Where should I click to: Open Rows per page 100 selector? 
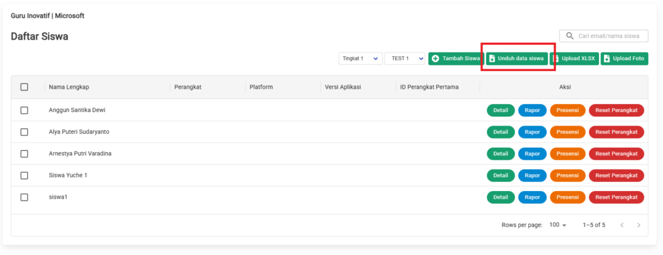[557, 225]
